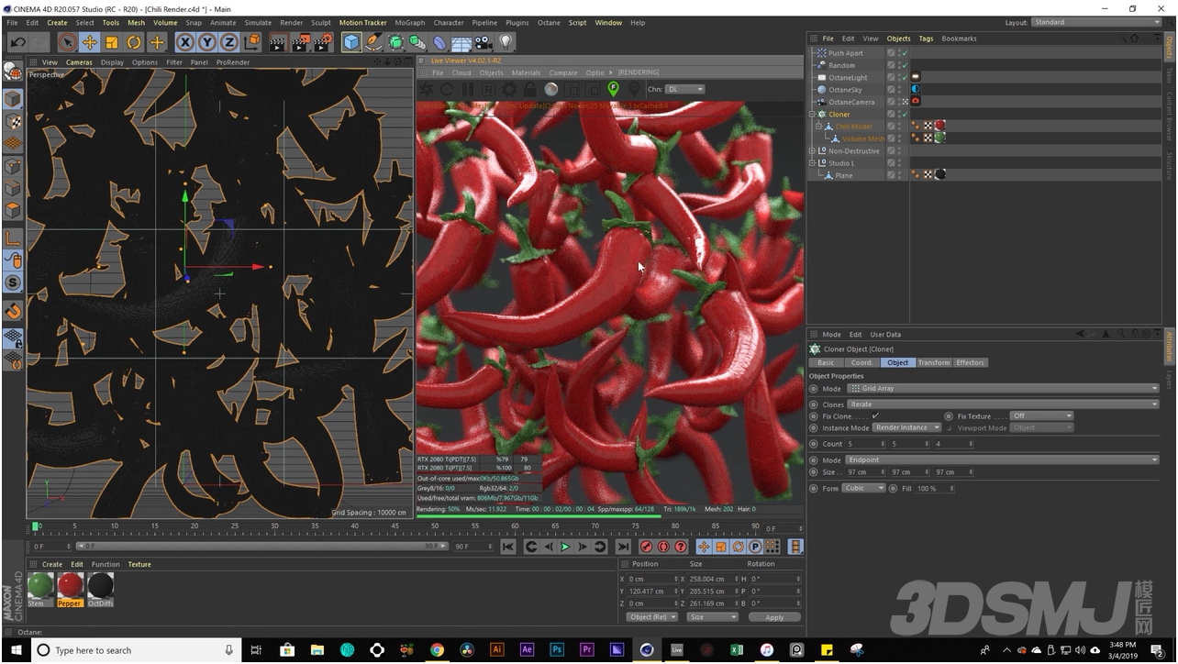Image resolution: width=1178 pixels, height=664 pixels.
Task: Toggle Autokeying red button
Action: point(663,547)
